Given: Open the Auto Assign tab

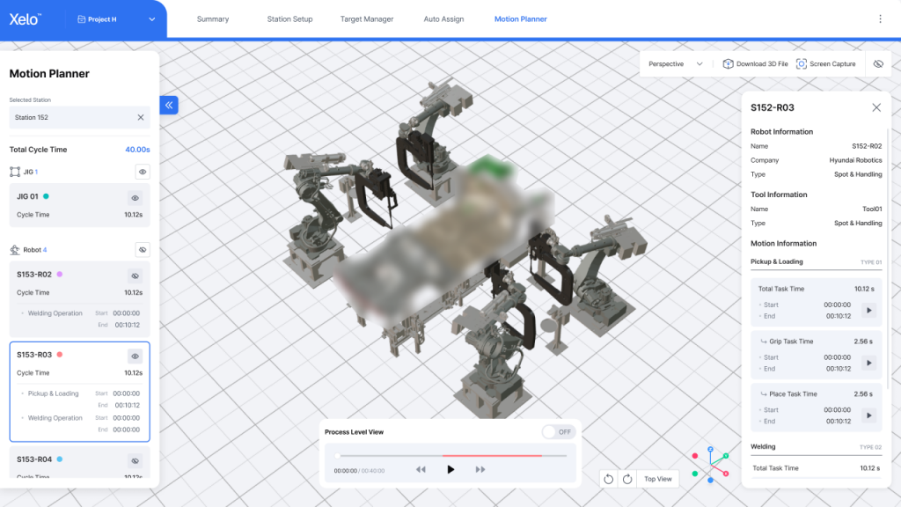Looking at the screenshot, I should (x=443, y=19).
